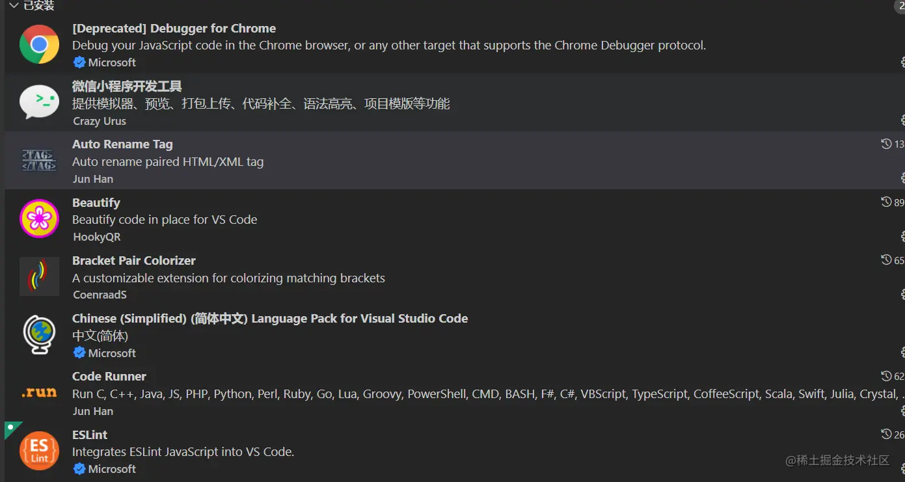
Task: Open Bracket Pair Colorizer extension name
Action: point(133,260)
